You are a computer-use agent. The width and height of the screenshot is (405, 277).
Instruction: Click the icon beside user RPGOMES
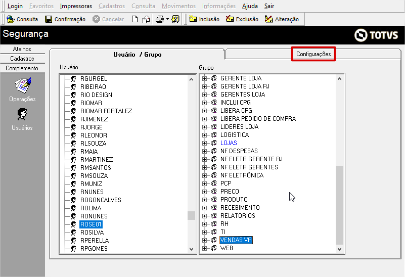[74, 249]
